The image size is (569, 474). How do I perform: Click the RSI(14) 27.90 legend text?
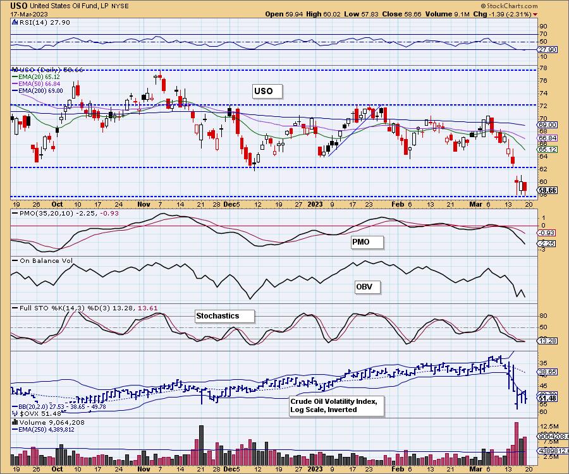(x=44, y=23)
